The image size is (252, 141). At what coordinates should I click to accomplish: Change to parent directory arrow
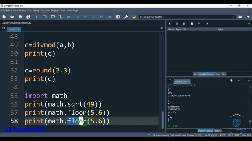tap(248, 17)
